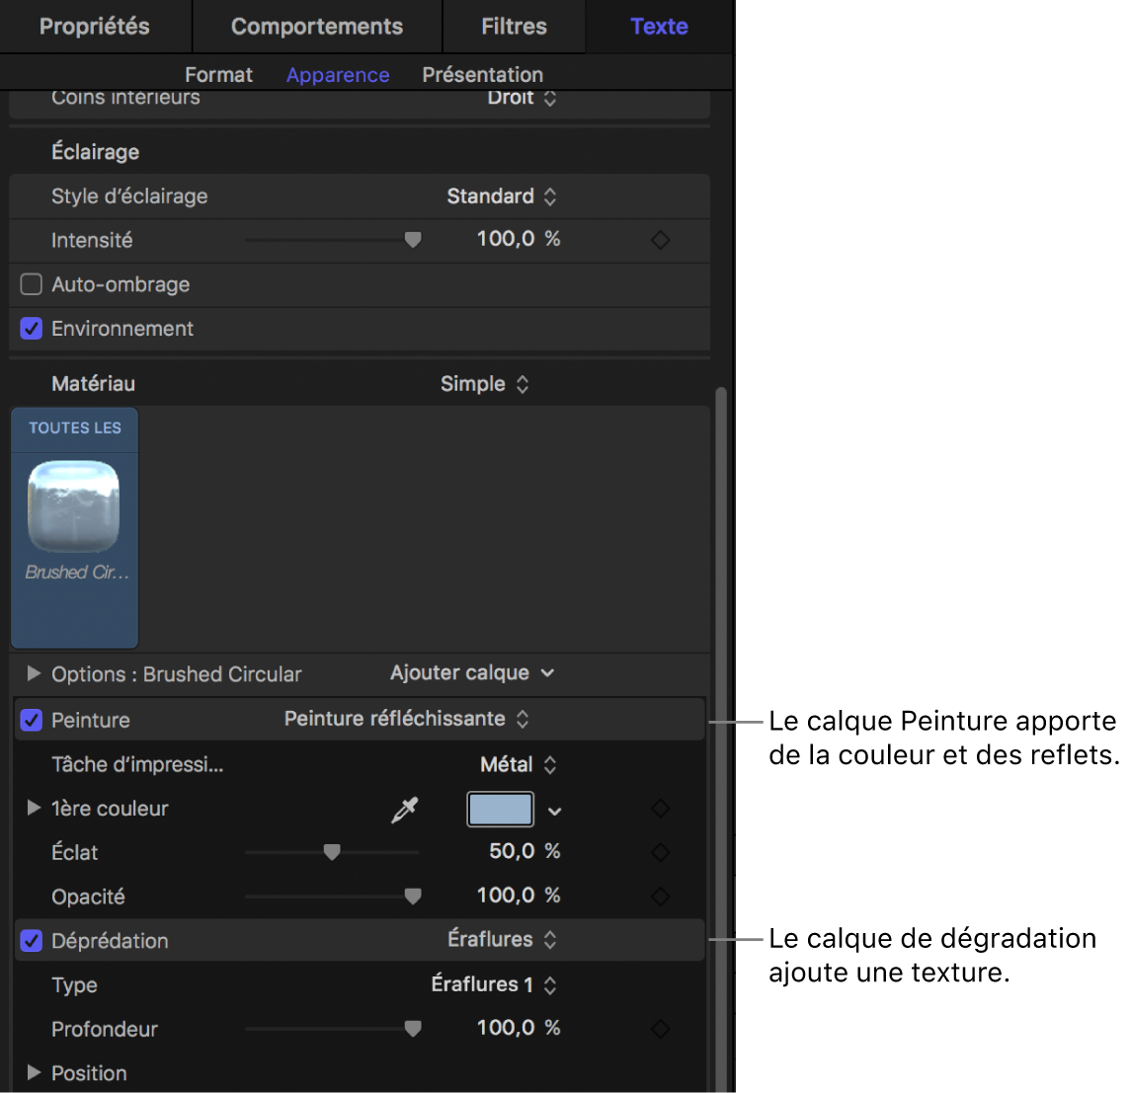Open the Matériau Simple popup menu
1130x1093 pixels.
(x=485, y=384)
